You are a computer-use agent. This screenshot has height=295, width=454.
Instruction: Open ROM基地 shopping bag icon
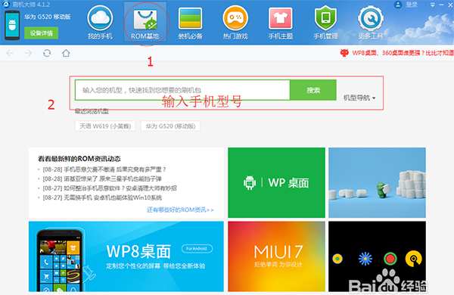[145, 20]
